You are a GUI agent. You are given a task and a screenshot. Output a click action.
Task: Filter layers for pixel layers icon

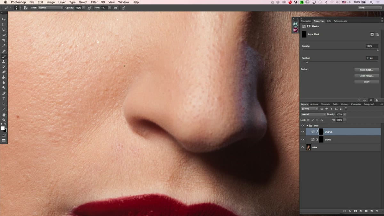coord(322,109)
